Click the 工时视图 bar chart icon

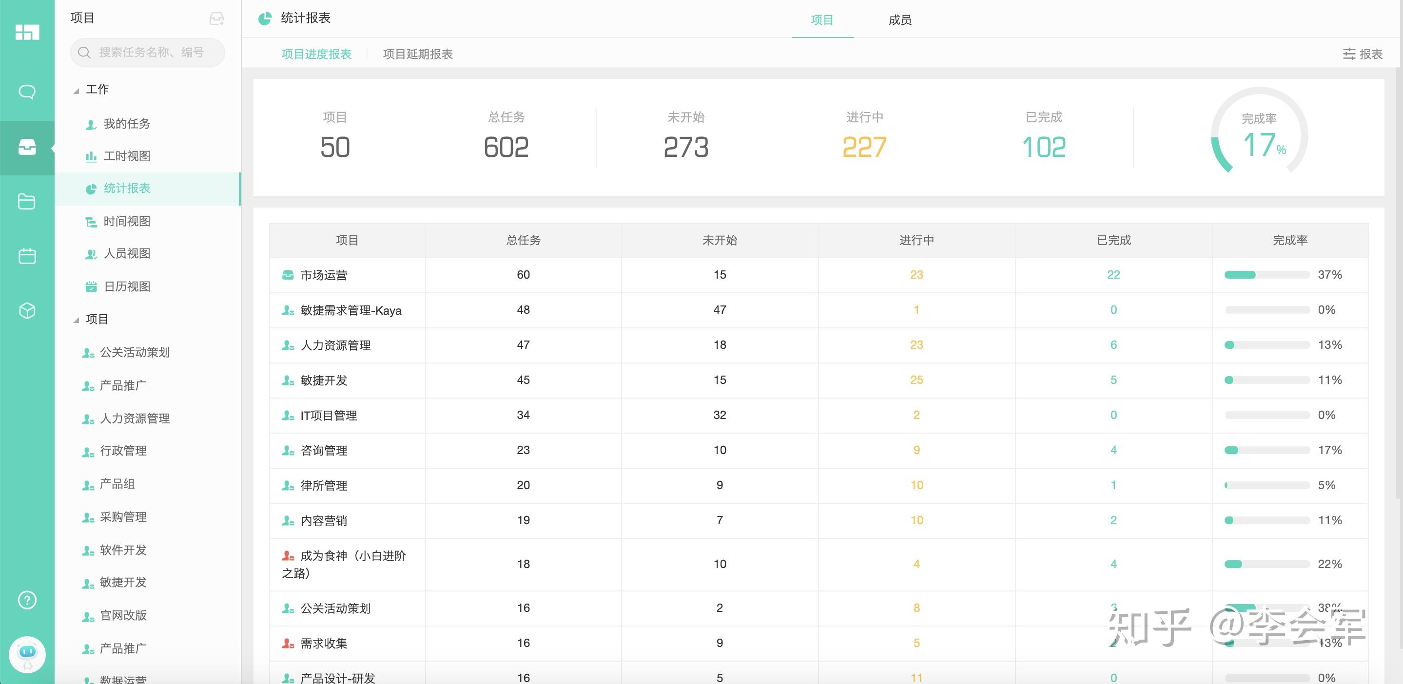(x=91, y=157)
